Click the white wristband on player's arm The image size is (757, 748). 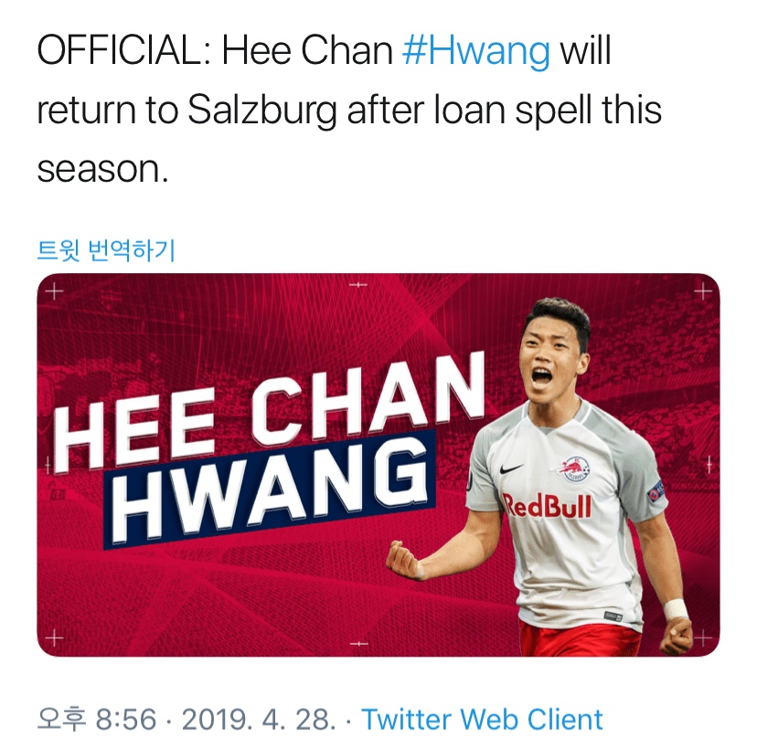click(x=675, y=609)
